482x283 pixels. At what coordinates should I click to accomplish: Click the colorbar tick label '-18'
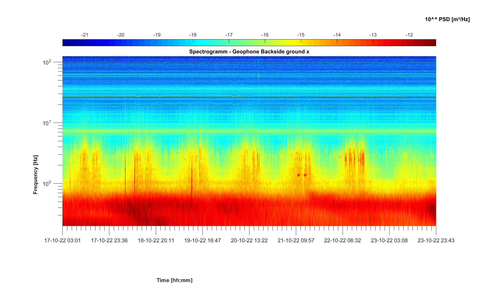click(x=193, y=35)
